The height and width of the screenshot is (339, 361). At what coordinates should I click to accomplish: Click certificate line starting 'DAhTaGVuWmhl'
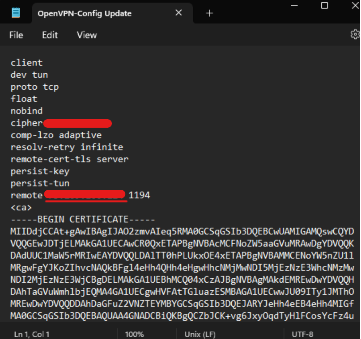click(x=182, y=292)
